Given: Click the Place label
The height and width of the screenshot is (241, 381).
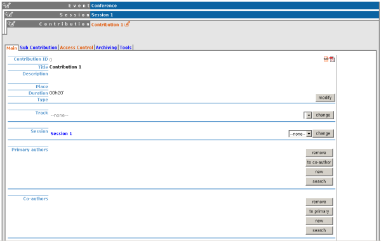Looking at the screenshot, I should point(42,87).
